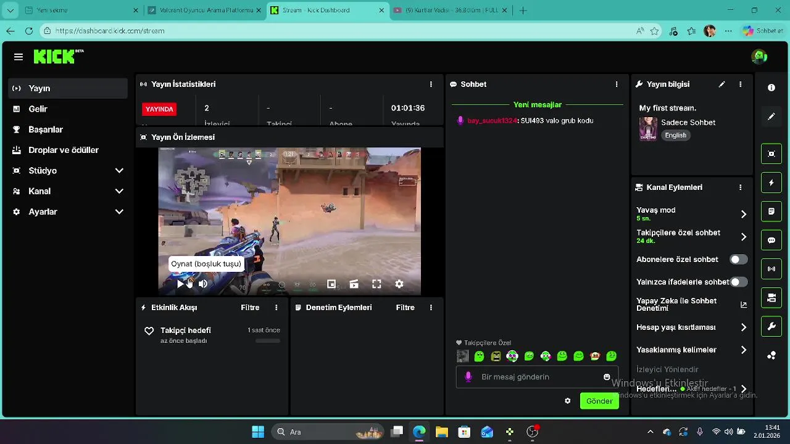The image size is (790, 444).
Task: Select the preview frame icon in right rail
Action: coord(771,154)
